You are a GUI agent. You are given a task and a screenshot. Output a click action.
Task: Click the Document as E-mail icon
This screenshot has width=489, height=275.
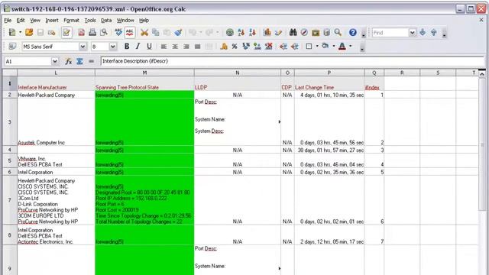(52, 32)
